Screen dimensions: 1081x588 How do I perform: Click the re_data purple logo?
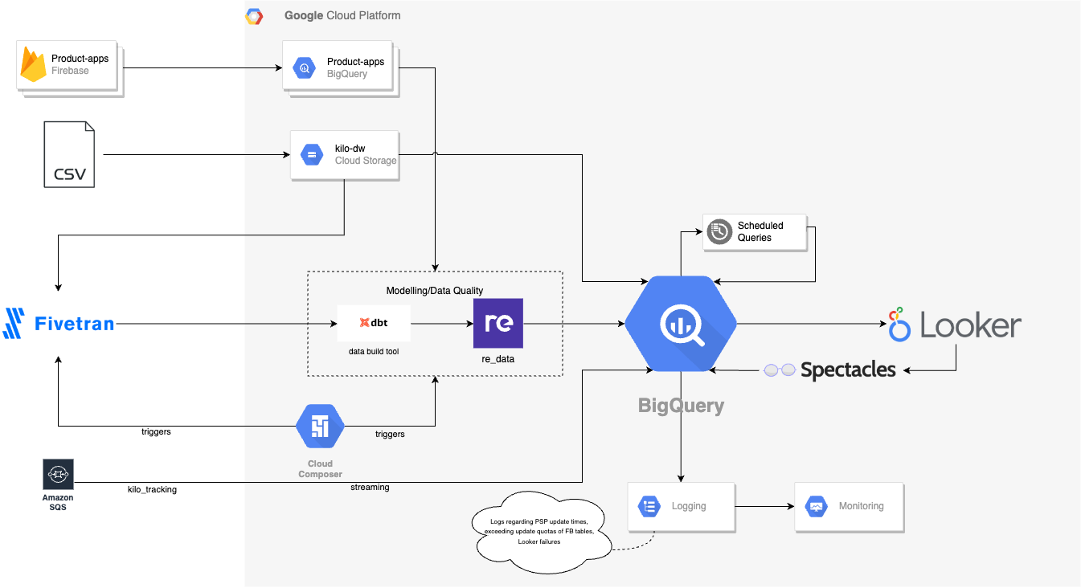498,323
